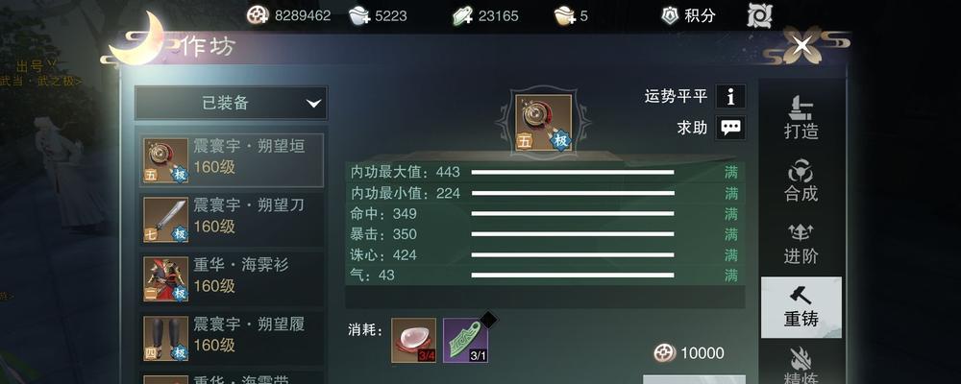Add copper coins via 8289462 icon

tap(258, 15)
